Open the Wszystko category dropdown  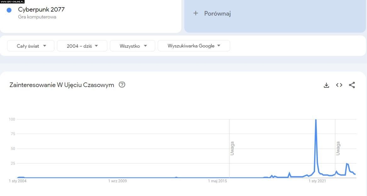[133, 46]
